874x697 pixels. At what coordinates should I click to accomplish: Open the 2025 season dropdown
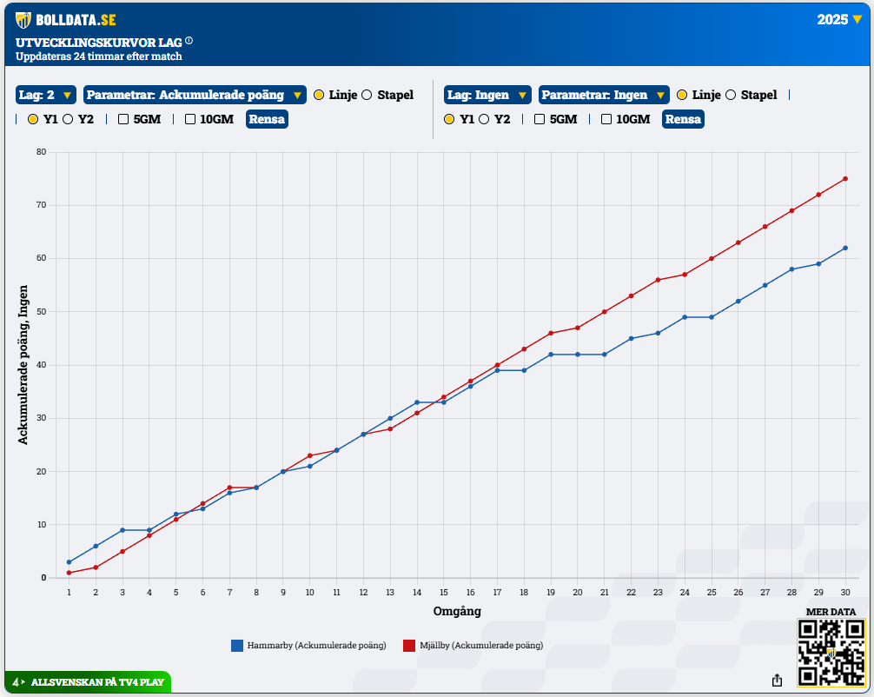point(839,19)
